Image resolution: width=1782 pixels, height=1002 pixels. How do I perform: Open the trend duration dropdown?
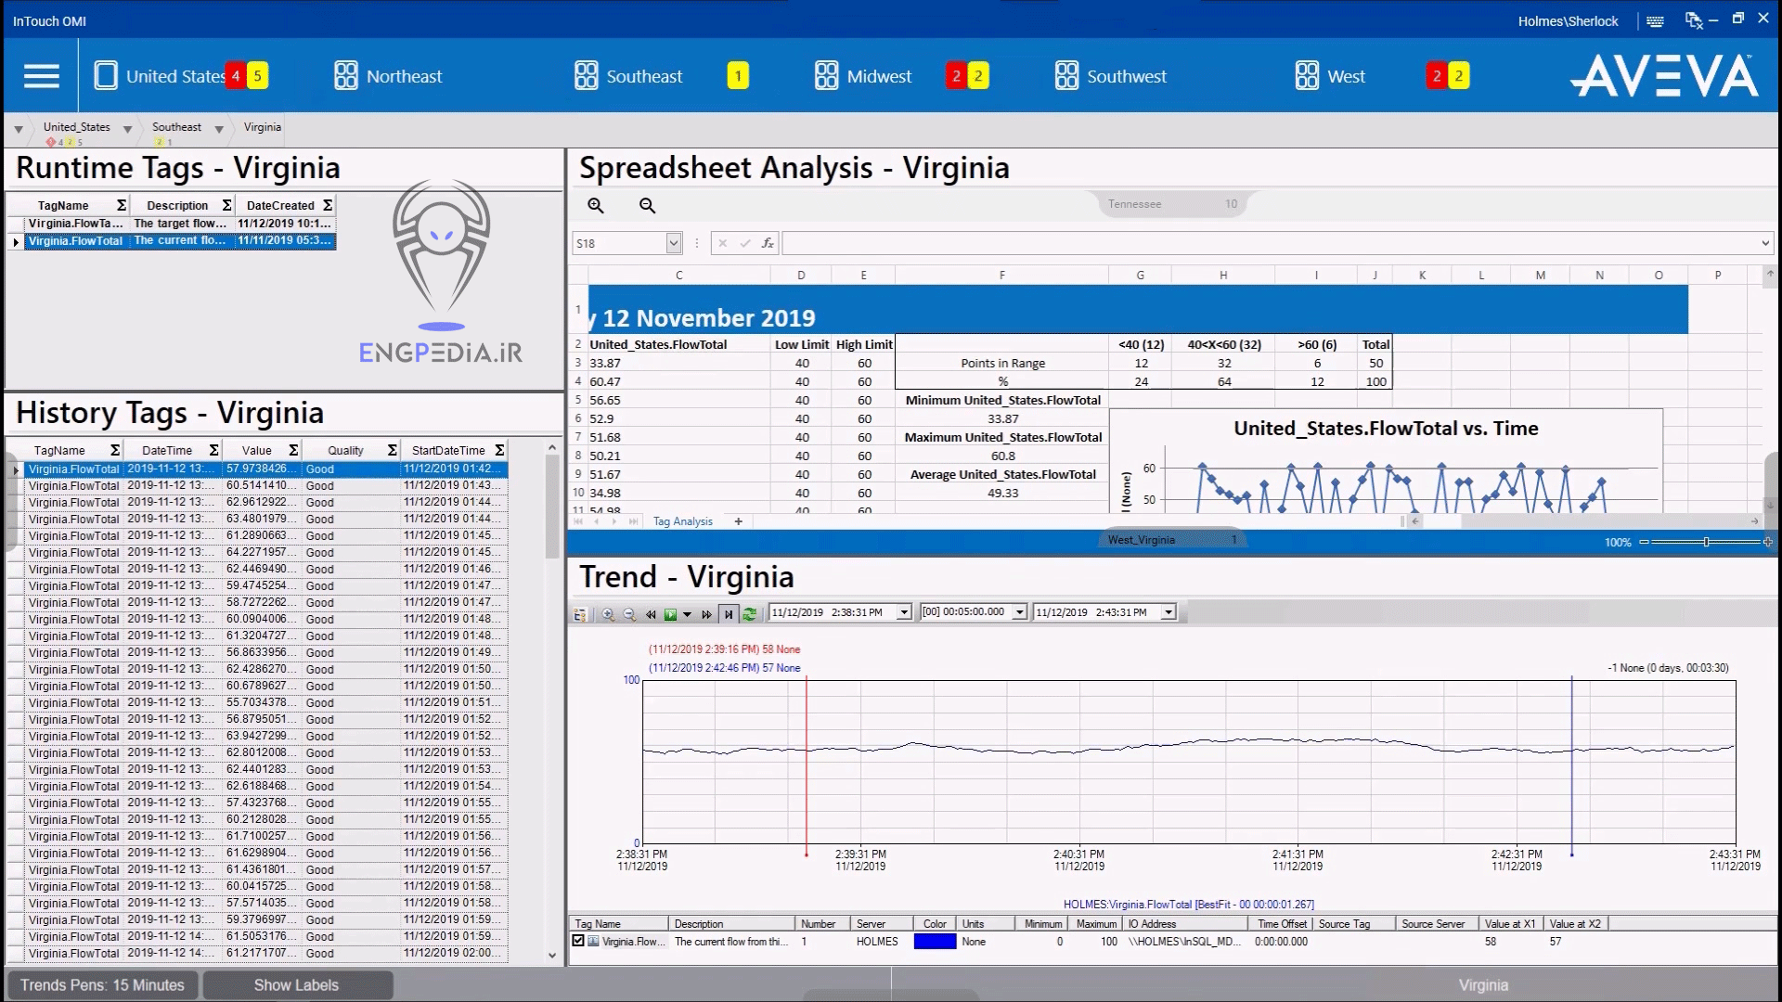tap(1019, 612)
